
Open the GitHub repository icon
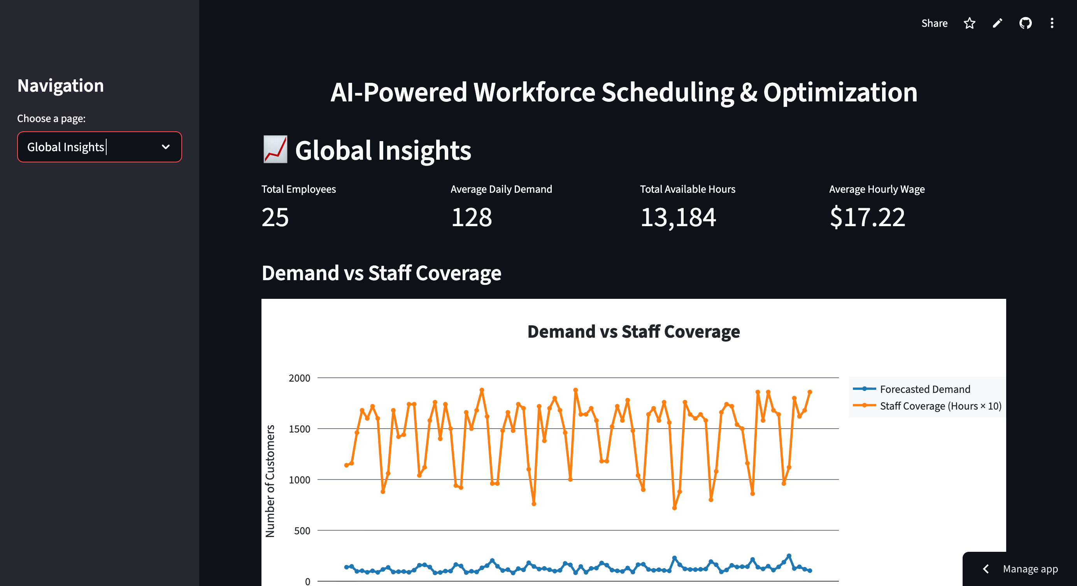pyautogui.click(x=1025, y=23)
